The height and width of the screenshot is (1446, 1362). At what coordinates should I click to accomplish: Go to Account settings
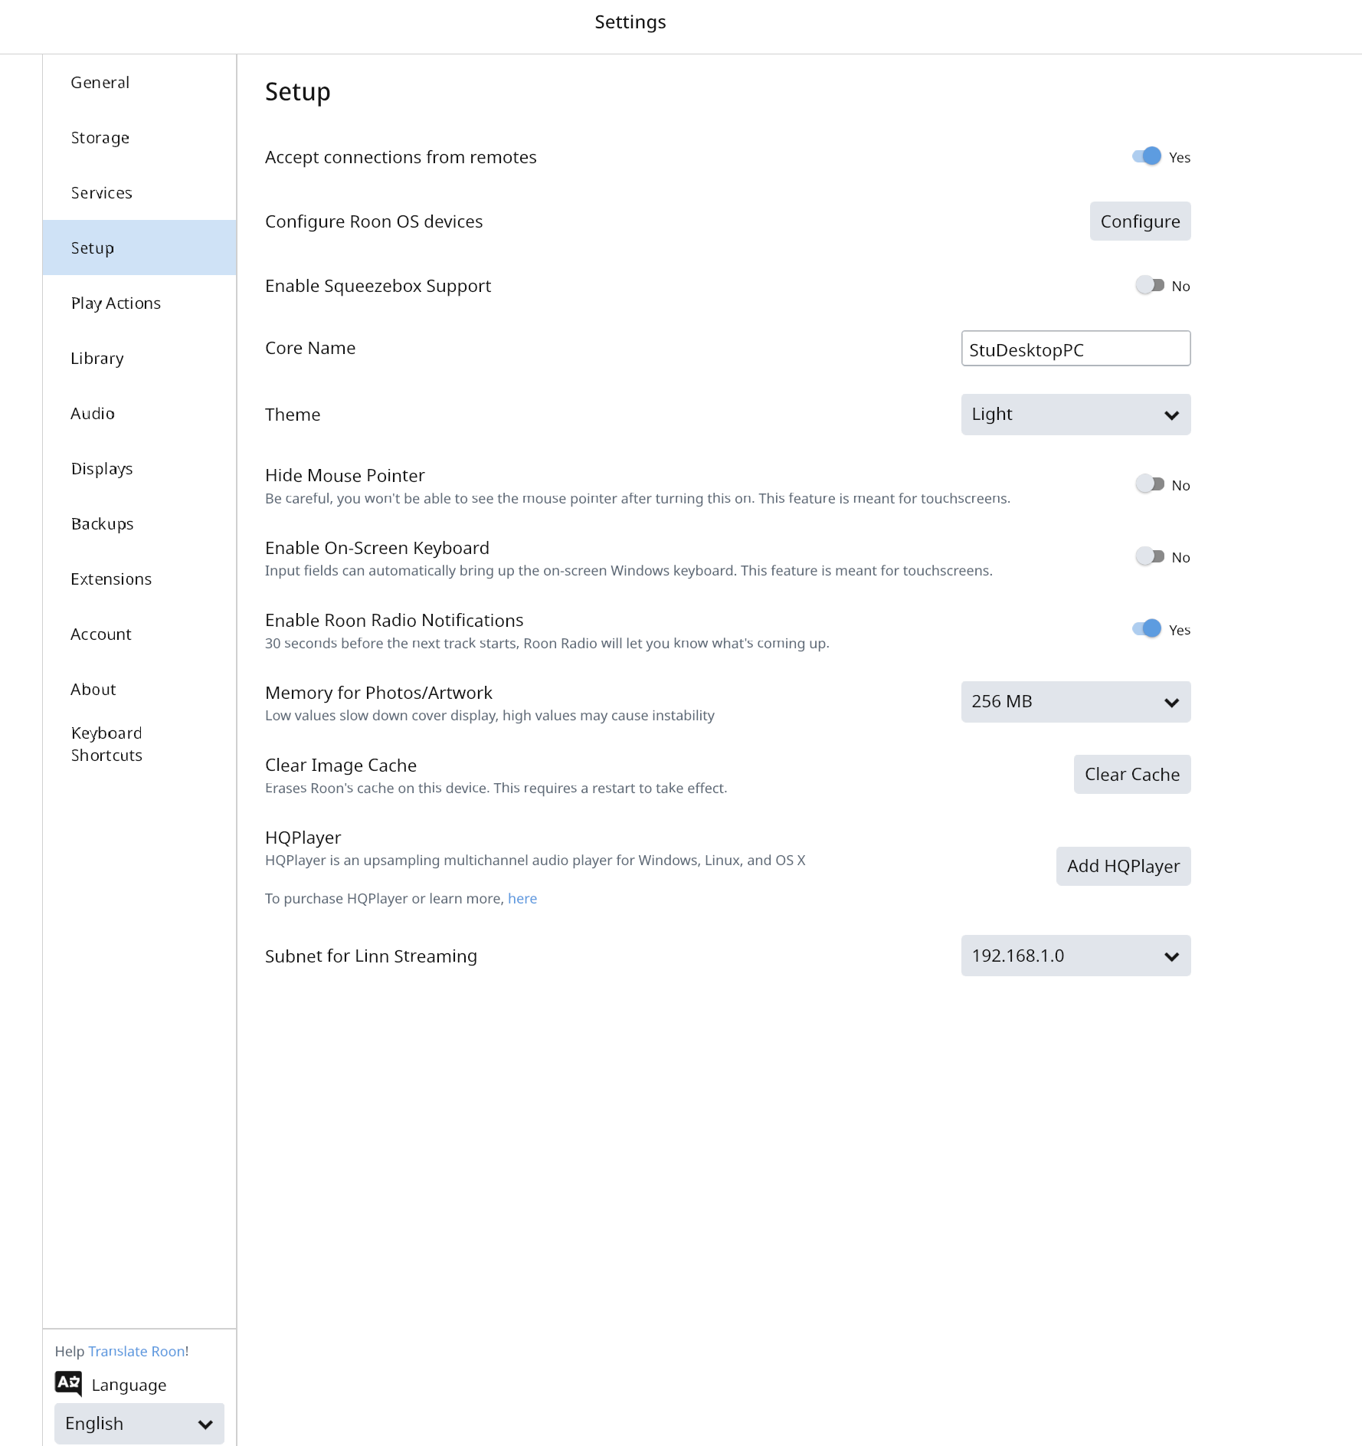point(139,634)
